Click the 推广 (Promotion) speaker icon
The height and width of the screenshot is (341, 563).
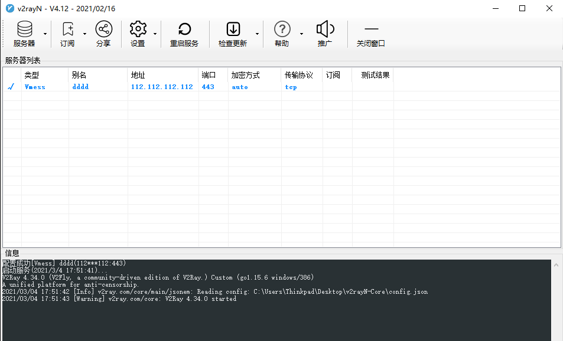(325, 28)
